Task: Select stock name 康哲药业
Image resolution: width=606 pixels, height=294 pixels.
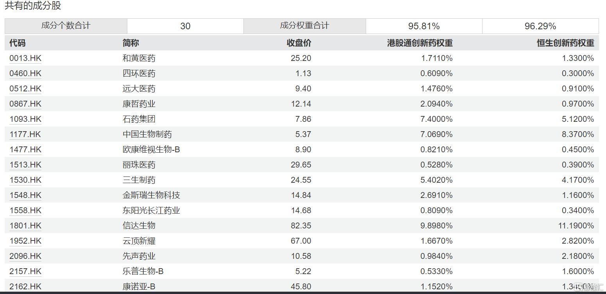Action: pyautogui.click(x=139, y=104)
